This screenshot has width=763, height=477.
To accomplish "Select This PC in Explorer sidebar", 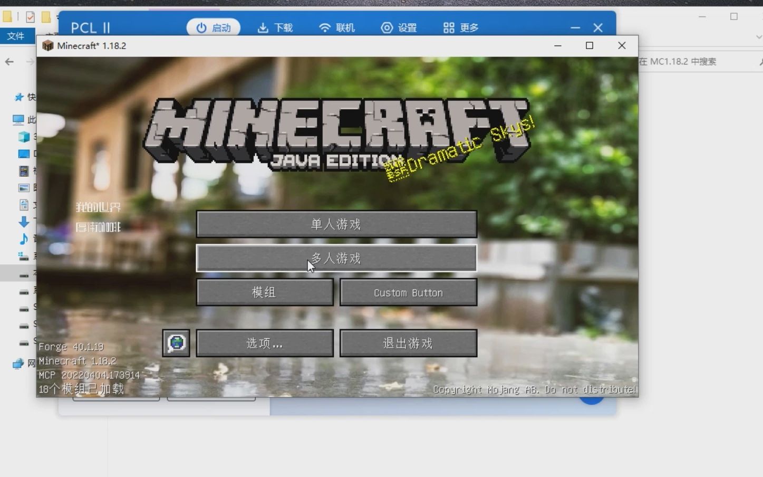I will [18, 120].
